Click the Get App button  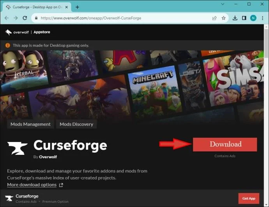pos(248,198)
